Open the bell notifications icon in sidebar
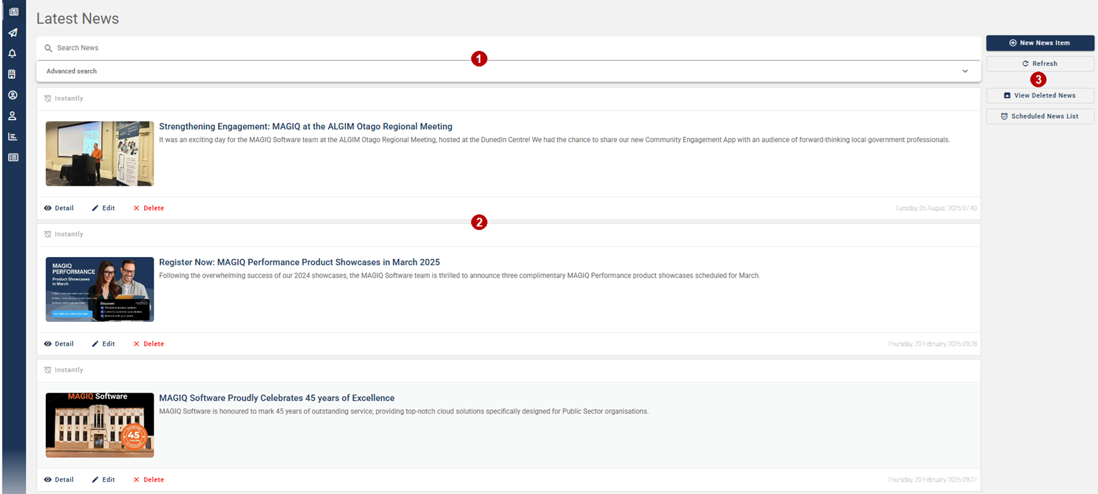This screenshot has width=1098, height=494. (12, 53)
